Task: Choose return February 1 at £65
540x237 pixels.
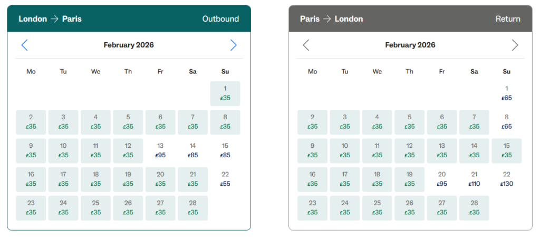Action: [507, 93]
